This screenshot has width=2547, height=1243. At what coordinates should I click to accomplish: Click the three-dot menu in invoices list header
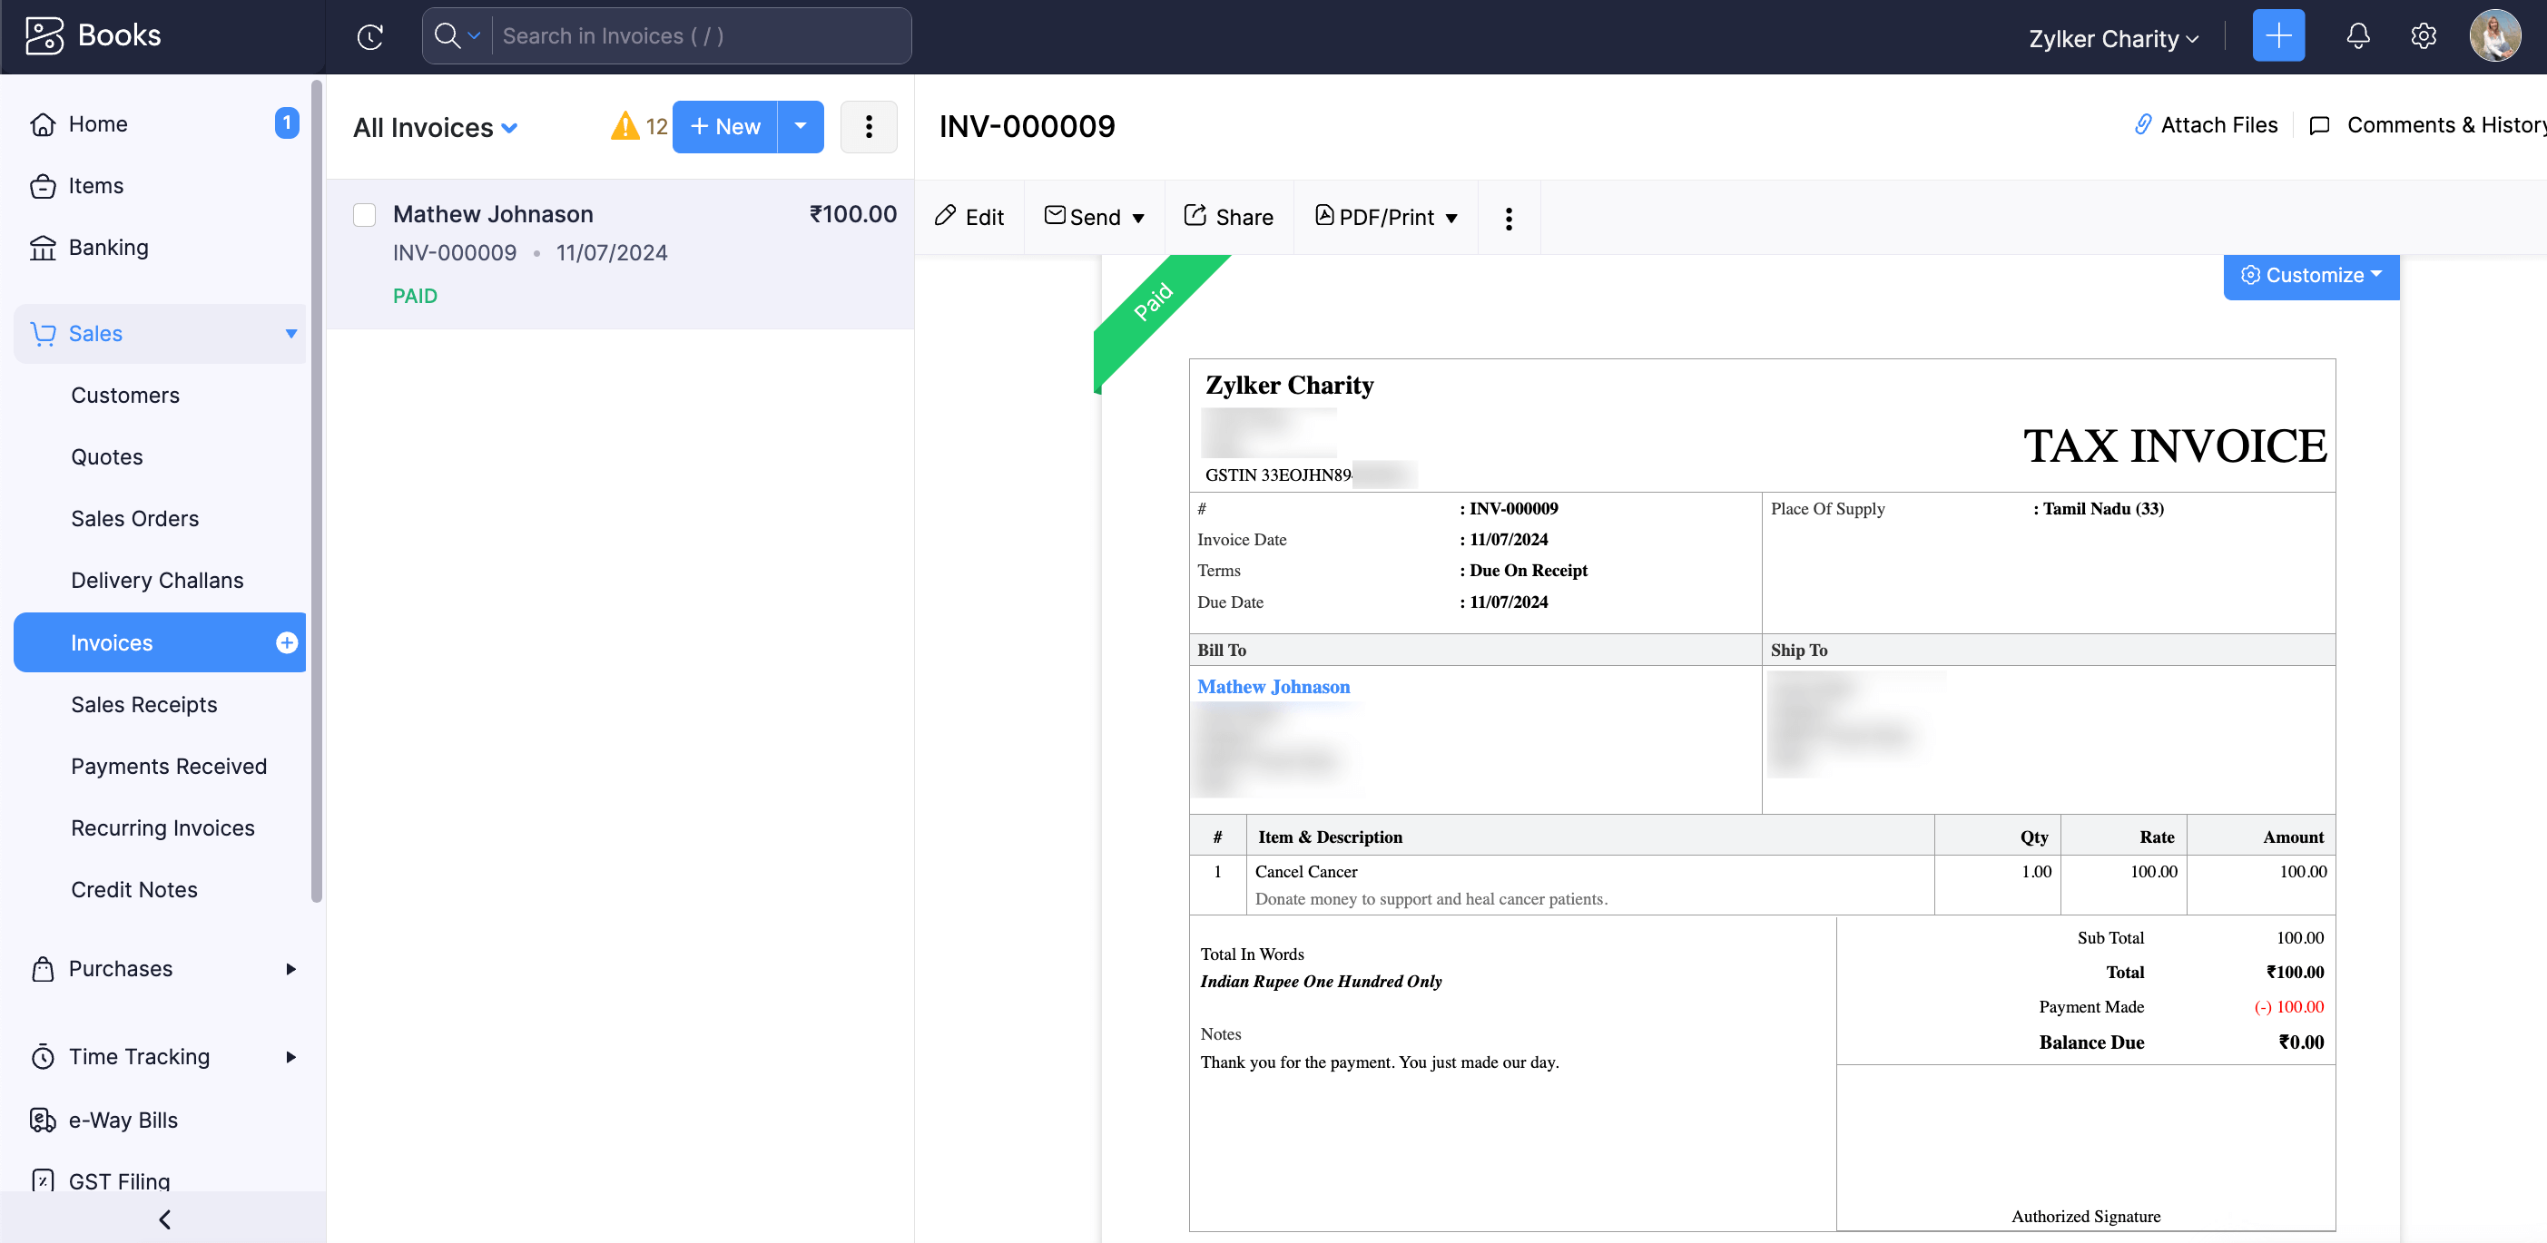click(x=870, y=125)
